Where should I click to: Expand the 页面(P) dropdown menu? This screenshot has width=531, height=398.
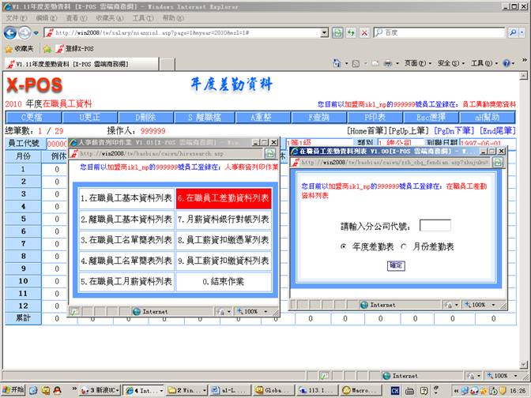[x=416, y=63]
